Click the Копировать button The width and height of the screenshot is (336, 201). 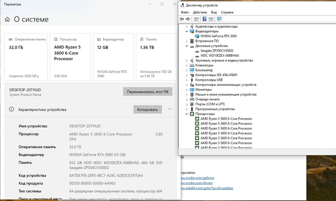pos(148,110)
